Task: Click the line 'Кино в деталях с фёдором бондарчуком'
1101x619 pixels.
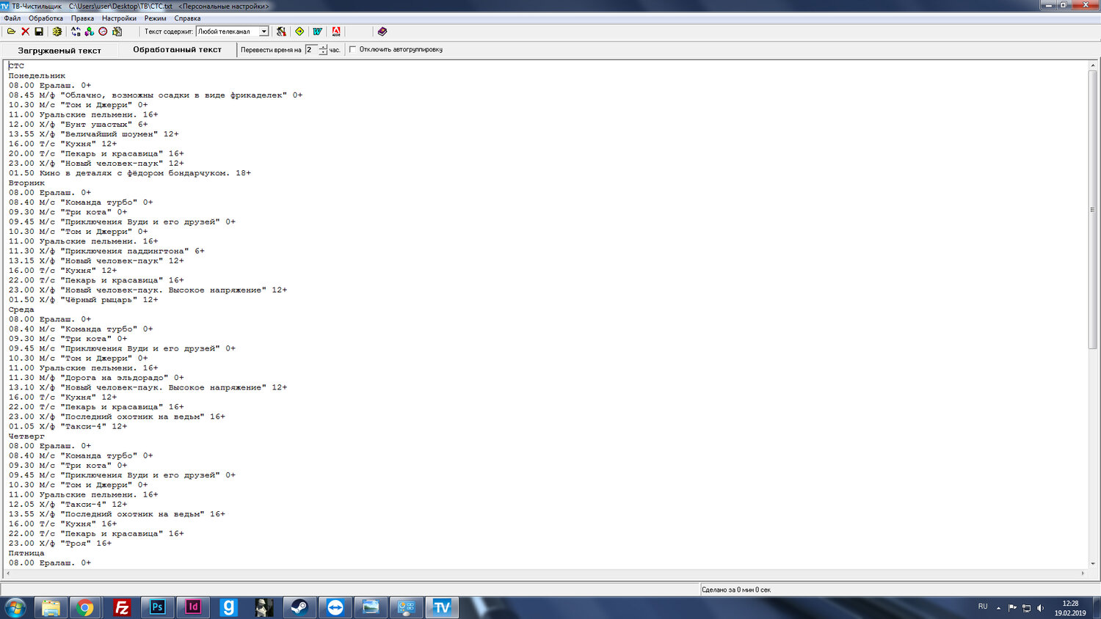Action: [x=129, y=173]
